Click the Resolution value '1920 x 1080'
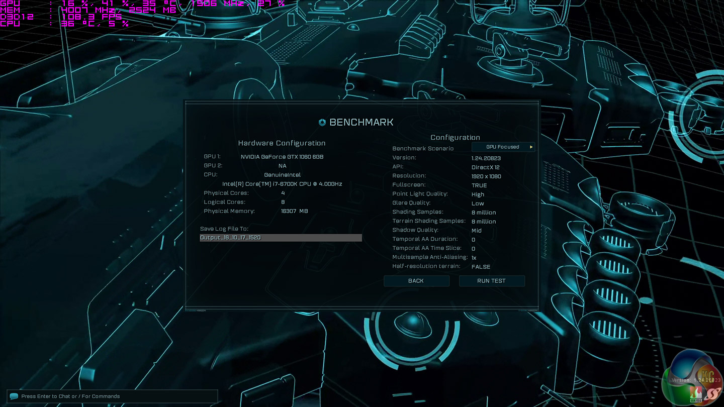Screen dimensions: 724x407 point(486,176)
